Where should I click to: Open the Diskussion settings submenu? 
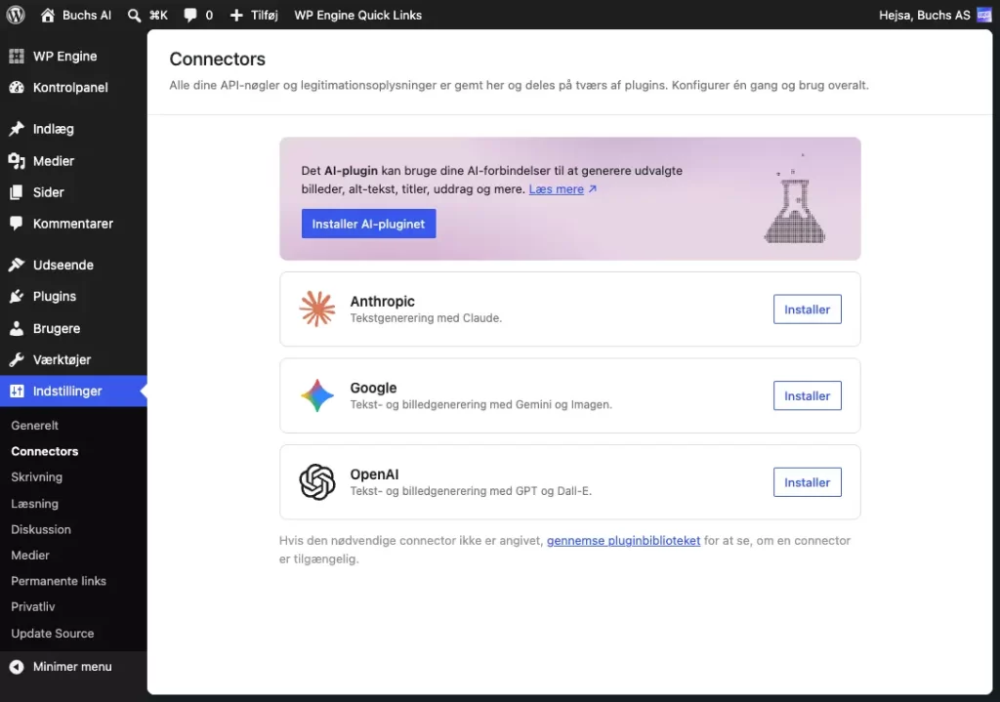coord(41,529)
